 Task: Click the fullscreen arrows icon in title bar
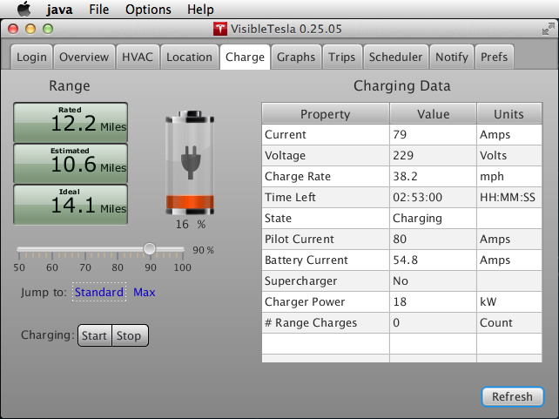click(x=548, y=29)
